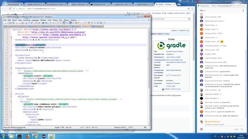Click the Java Virtual Machine infobox link
This screenshot has width=248, height=139.
click(174, 70)
